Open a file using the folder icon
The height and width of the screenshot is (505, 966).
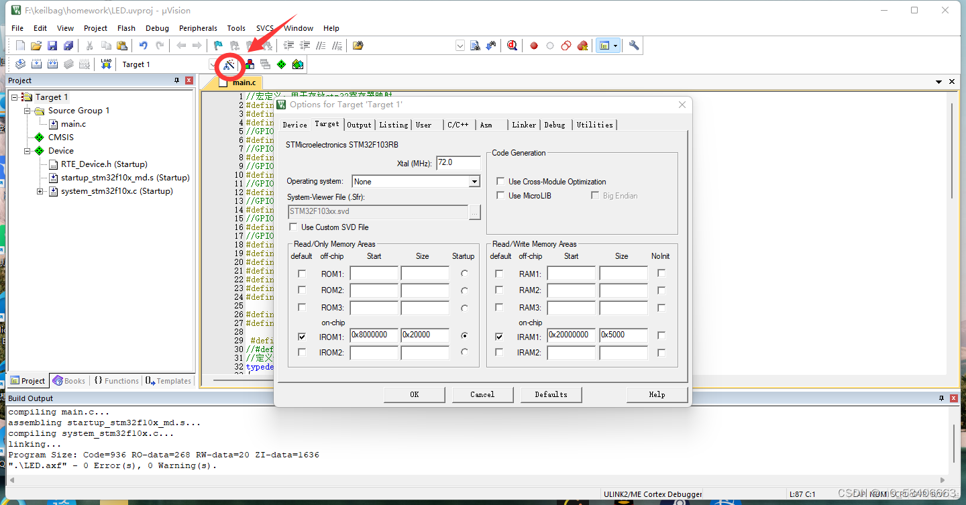(36, 46)
